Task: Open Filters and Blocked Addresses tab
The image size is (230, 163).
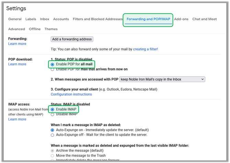Action: tap(97, 19)
